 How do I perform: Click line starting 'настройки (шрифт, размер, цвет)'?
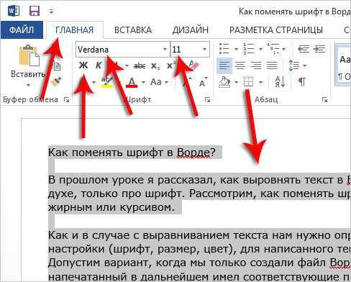199,249
